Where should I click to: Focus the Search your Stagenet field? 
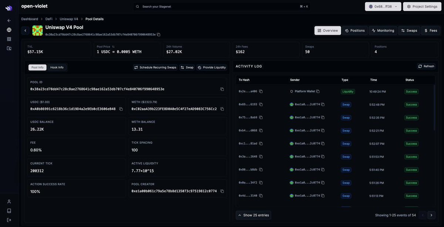click(222, 7)
